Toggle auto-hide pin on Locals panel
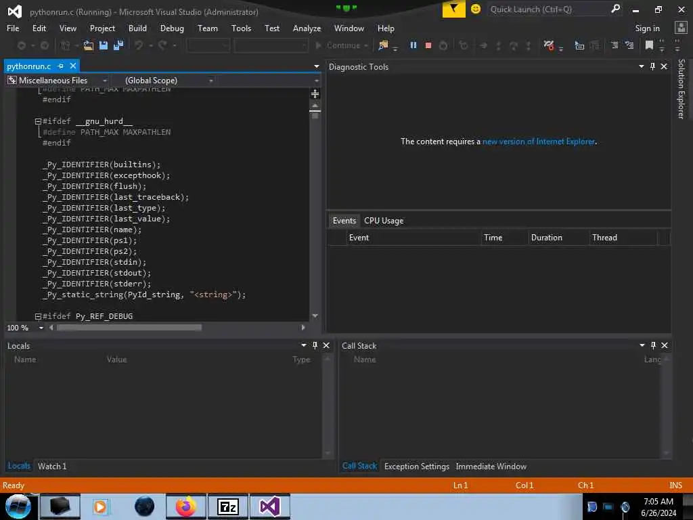693x520 pixels. click(315, 345)
